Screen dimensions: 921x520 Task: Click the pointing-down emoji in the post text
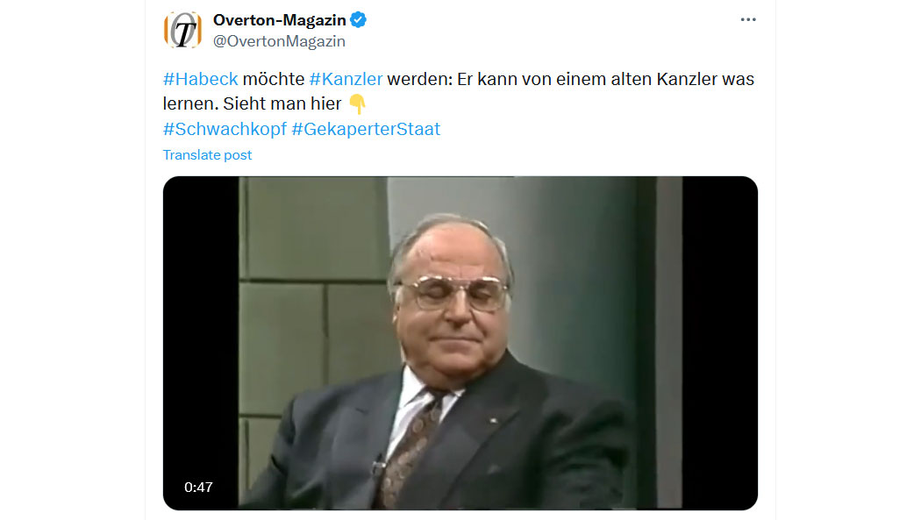[x=357, y=103]
